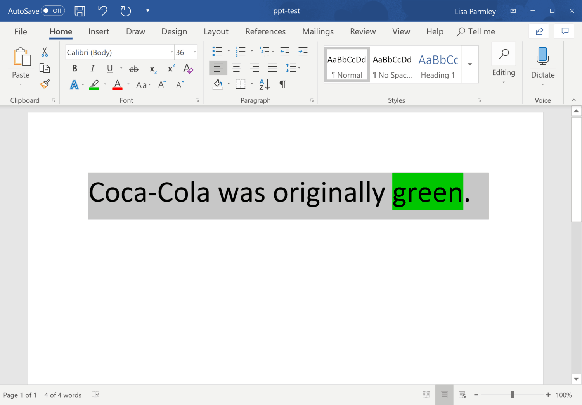The height and width of the screenshot is (405, 582).
Task: Undo the last action
Action: click(102, 10)
